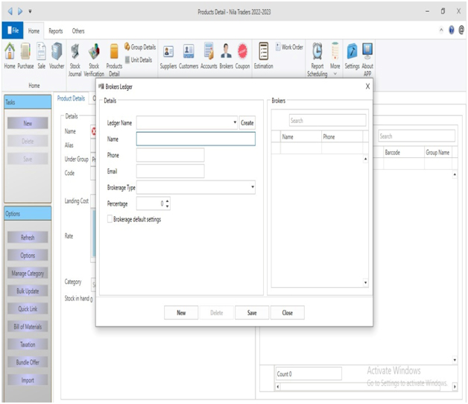Focus the Email field in Brokers Ledger

coord(171,171)
